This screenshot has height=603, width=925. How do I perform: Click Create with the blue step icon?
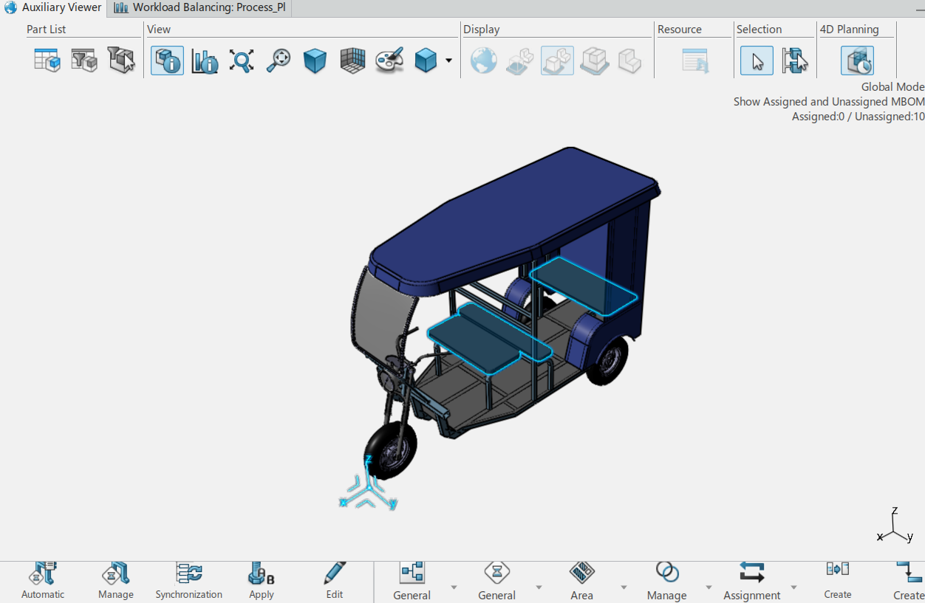pyautogui.click(x=909, y=582)
